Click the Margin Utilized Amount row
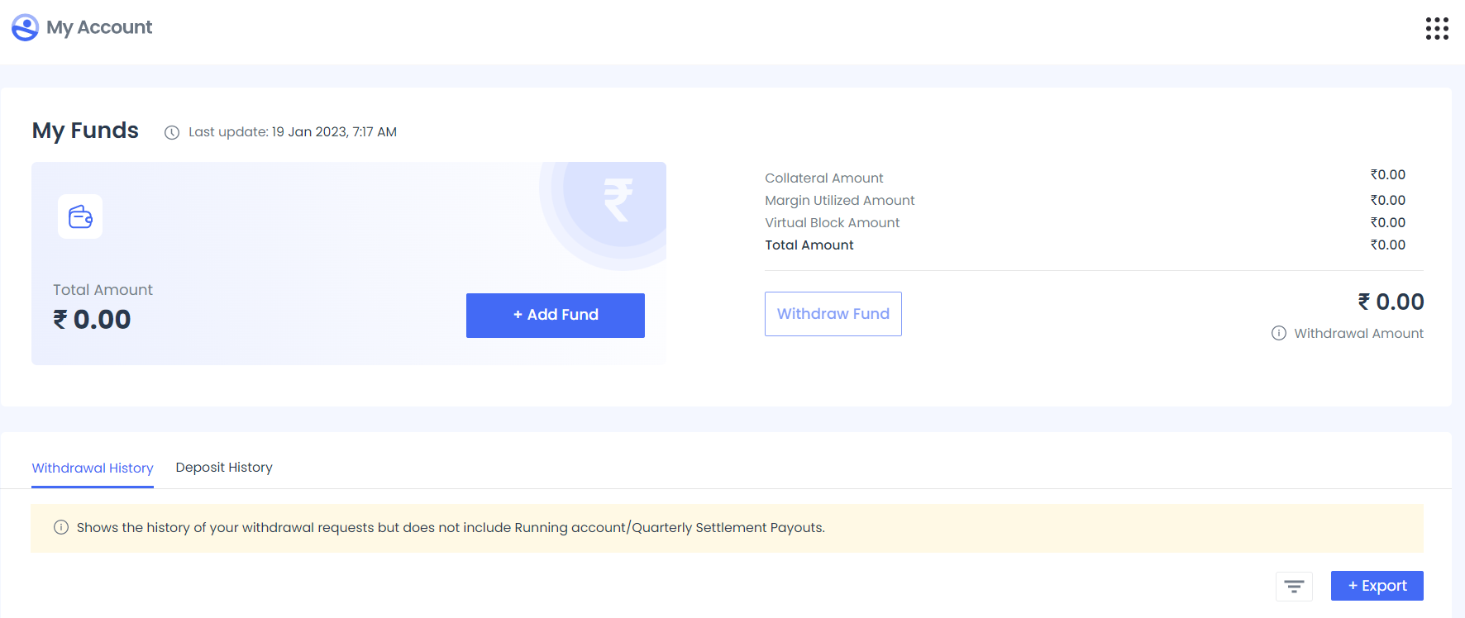The image size is (1465, 618). pyautogui.click(x=1086, y=200)
